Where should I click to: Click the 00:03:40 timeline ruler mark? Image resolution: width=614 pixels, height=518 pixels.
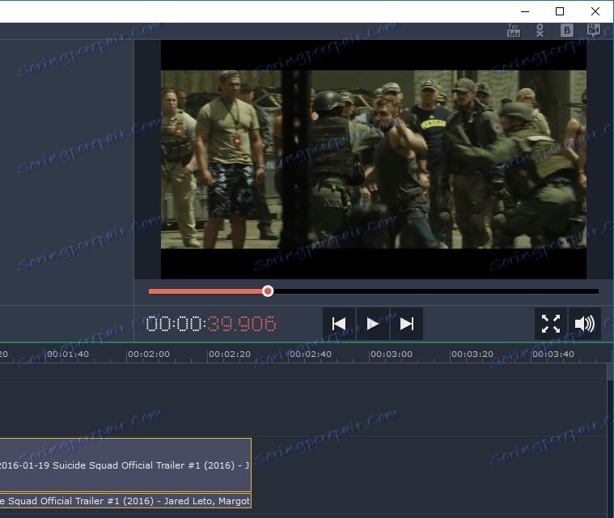click(553, 355)
